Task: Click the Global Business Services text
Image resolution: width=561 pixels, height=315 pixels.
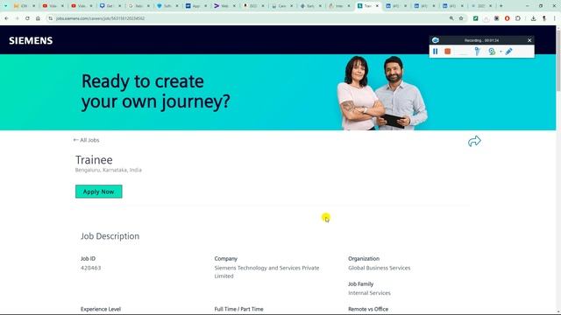Action: [380, 268]
